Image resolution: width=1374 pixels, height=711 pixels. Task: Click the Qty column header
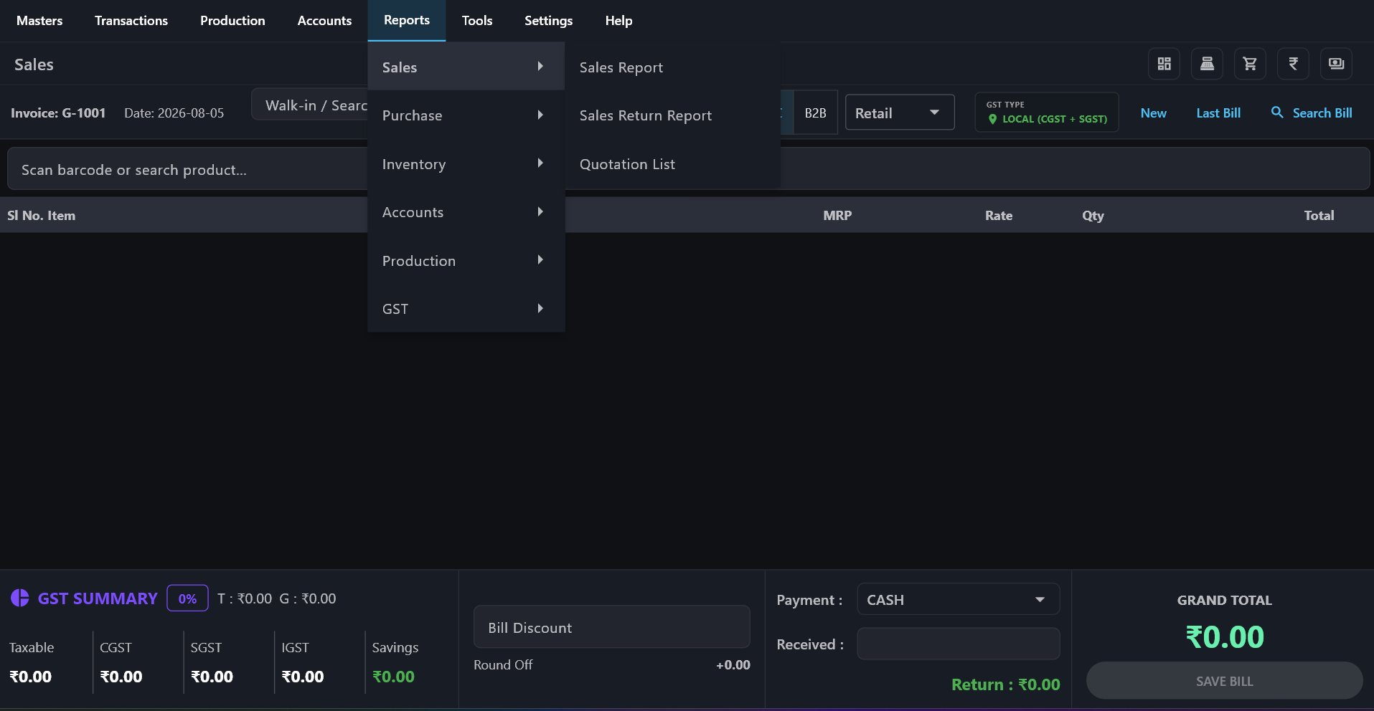click(x=1093, y=215)
